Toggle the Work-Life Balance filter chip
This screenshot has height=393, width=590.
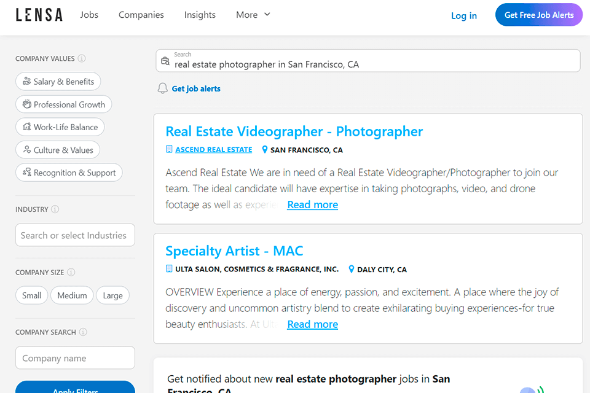pos(60,127)
